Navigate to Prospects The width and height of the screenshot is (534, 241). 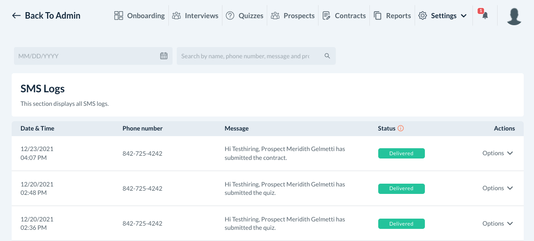click(x=292, y=16)
